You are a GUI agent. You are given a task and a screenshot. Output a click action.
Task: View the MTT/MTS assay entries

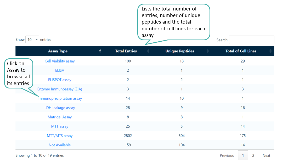click(x=60, y=136)
